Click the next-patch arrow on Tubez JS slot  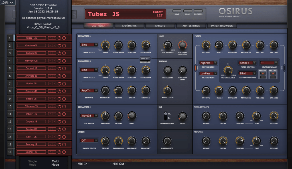point(54,38)
